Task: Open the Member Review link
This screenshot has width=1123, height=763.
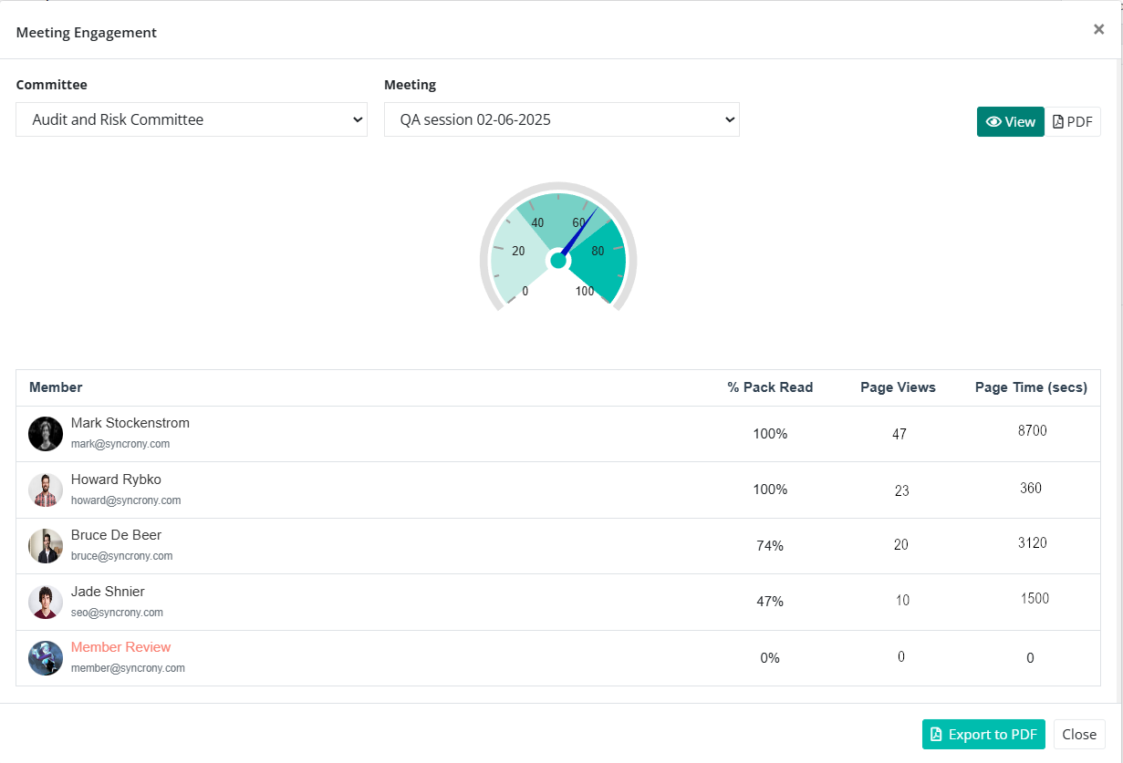Action: point(120,646)
